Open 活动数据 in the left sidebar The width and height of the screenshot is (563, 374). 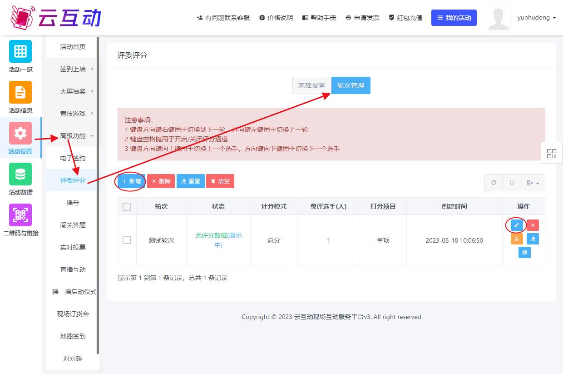pos(20,179)
